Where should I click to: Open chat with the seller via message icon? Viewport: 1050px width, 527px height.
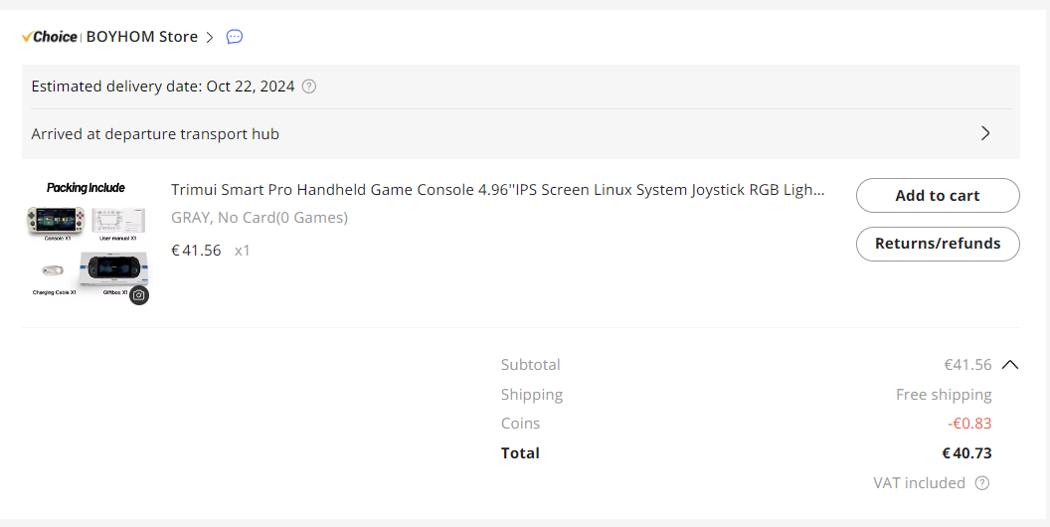235,37
